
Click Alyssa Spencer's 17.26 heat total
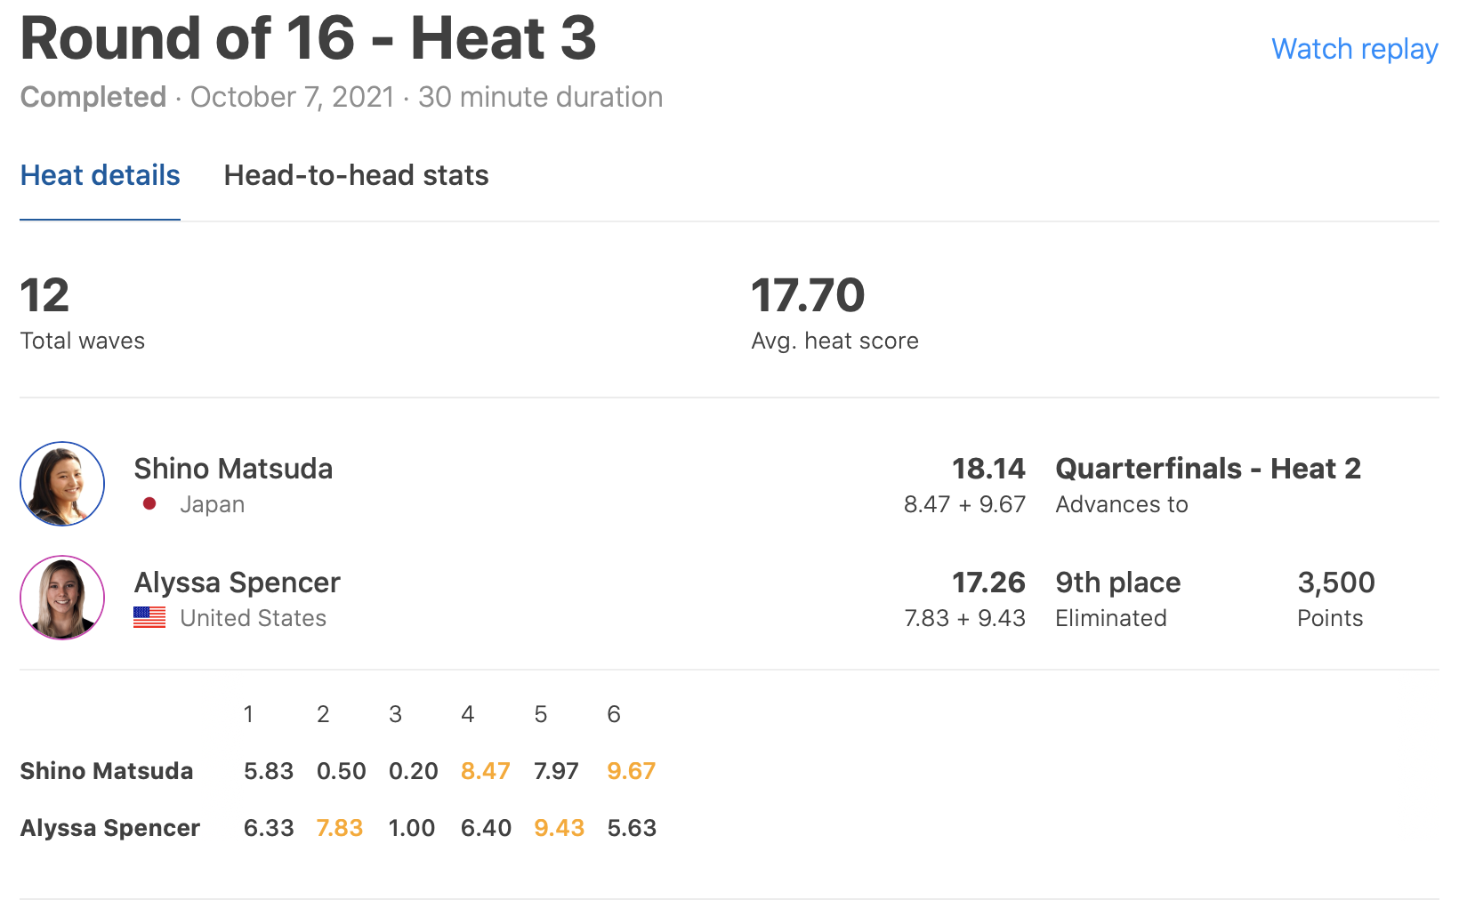point(988,583)
